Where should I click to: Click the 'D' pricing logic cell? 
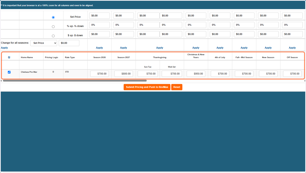[x=53, y=72]
